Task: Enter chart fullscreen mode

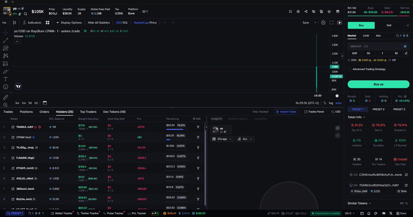Action: point(332,23)
